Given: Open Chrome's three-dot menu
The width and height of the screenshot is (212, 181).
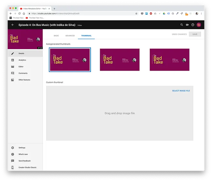Looking at the screenshot, I should 201,13.
